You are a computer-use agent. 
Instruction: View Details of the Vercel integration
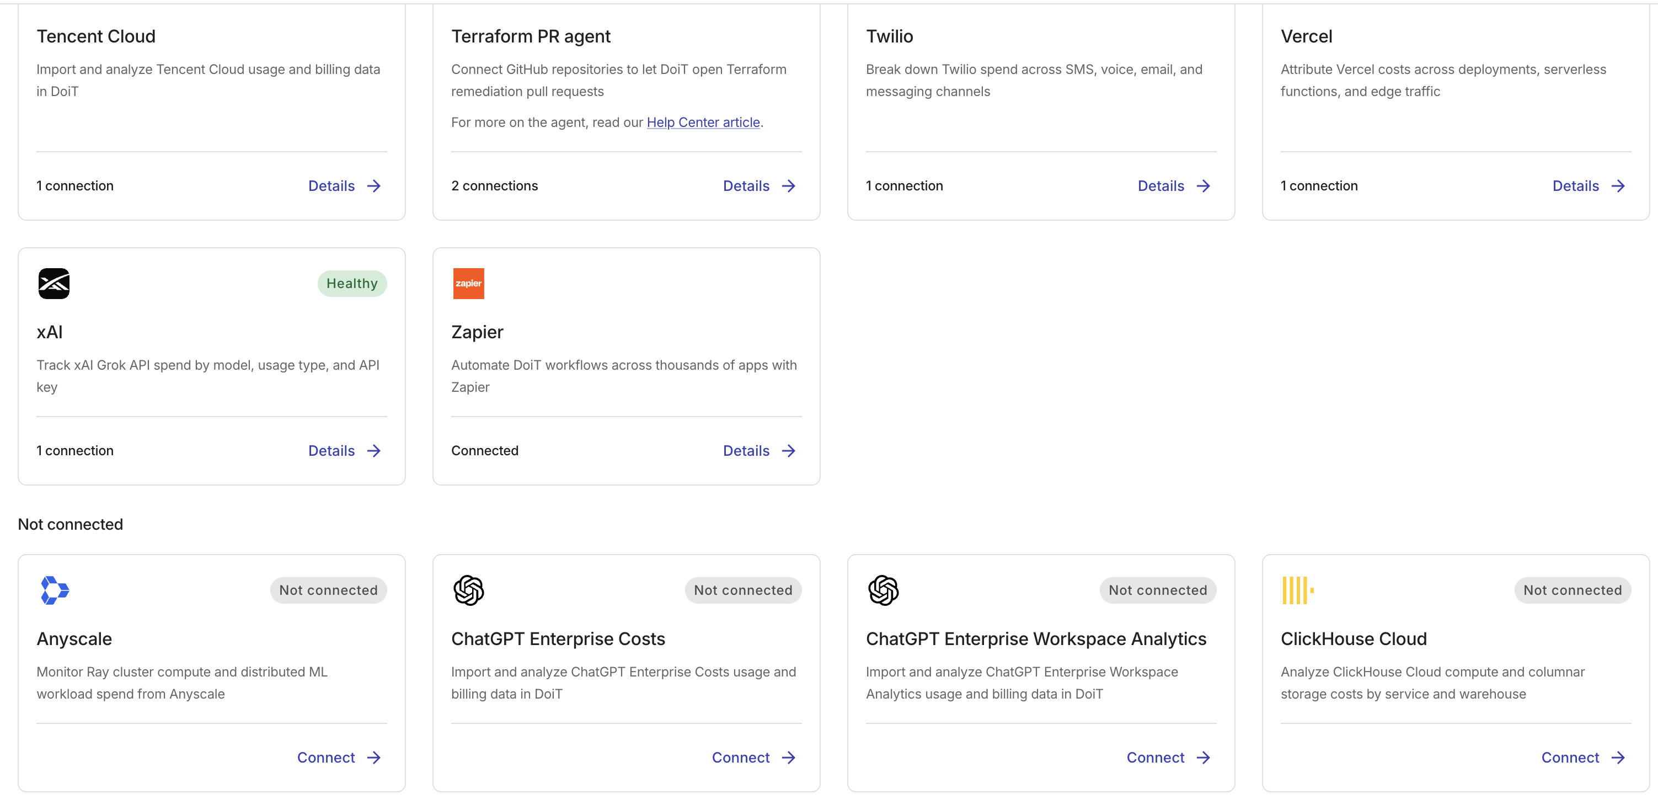1589,186
